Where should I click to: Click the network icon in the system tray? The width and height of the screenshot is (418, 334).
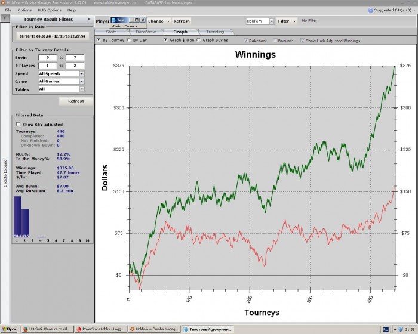[401, 329]
